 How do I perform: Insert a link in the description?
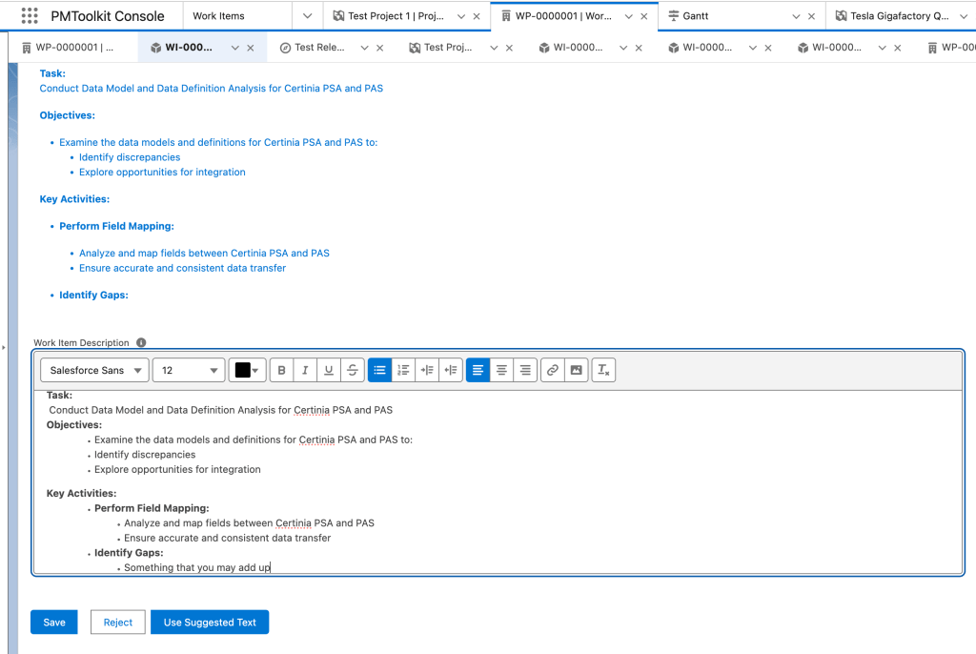(552, 371)
